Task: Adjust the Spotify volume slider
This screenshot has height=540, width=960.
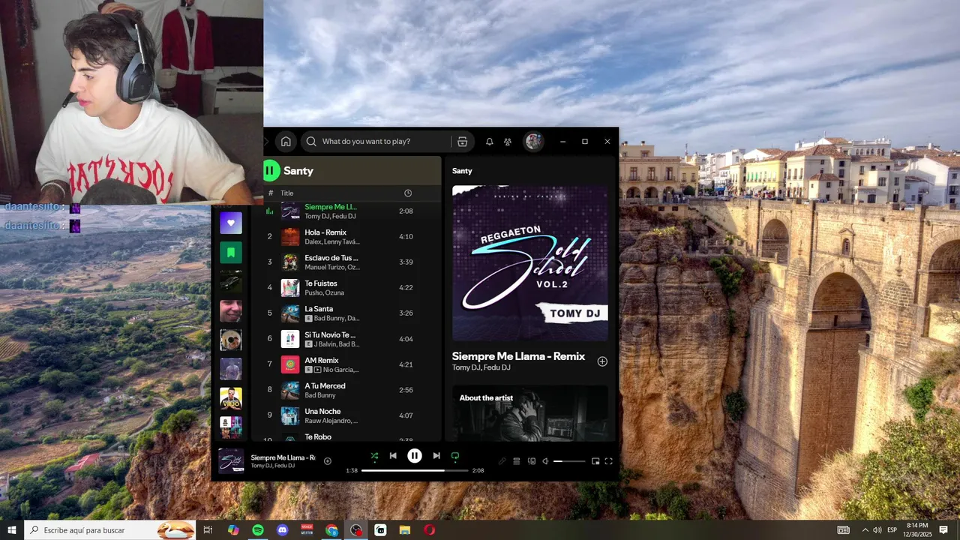Action: 568,461
